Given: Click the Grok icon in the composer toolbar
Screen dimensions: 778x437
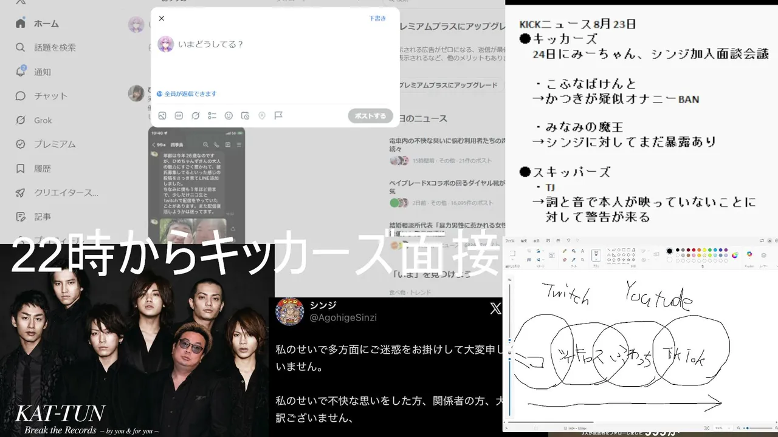Looking at the screenshot, I should click(x=196, y=116).
